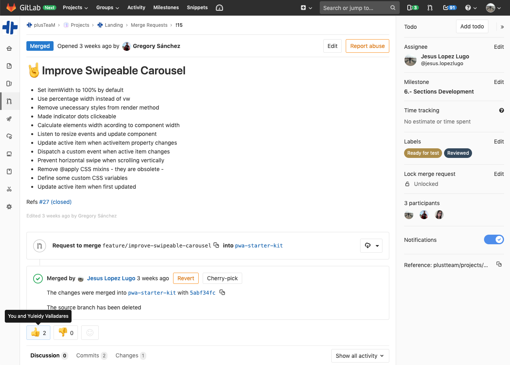Expand the Projects menu in the top bar
The height and width of the screenshot is (365, 510).
tap(75, 8)
